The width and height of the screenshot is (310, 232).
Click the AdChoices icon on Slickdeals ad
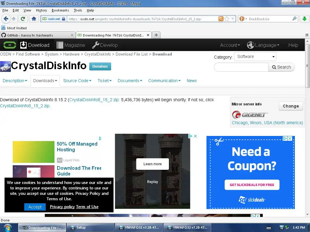(285, 138)
